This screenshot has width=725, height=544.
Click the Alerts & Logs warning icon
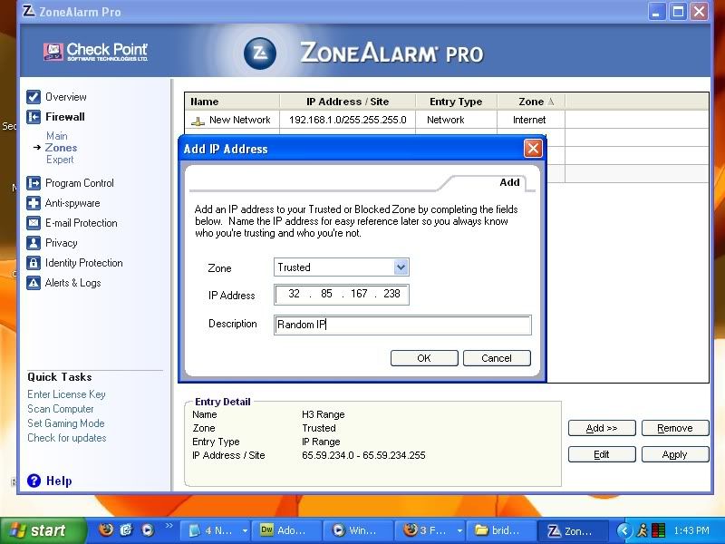[x=34, y=283]
